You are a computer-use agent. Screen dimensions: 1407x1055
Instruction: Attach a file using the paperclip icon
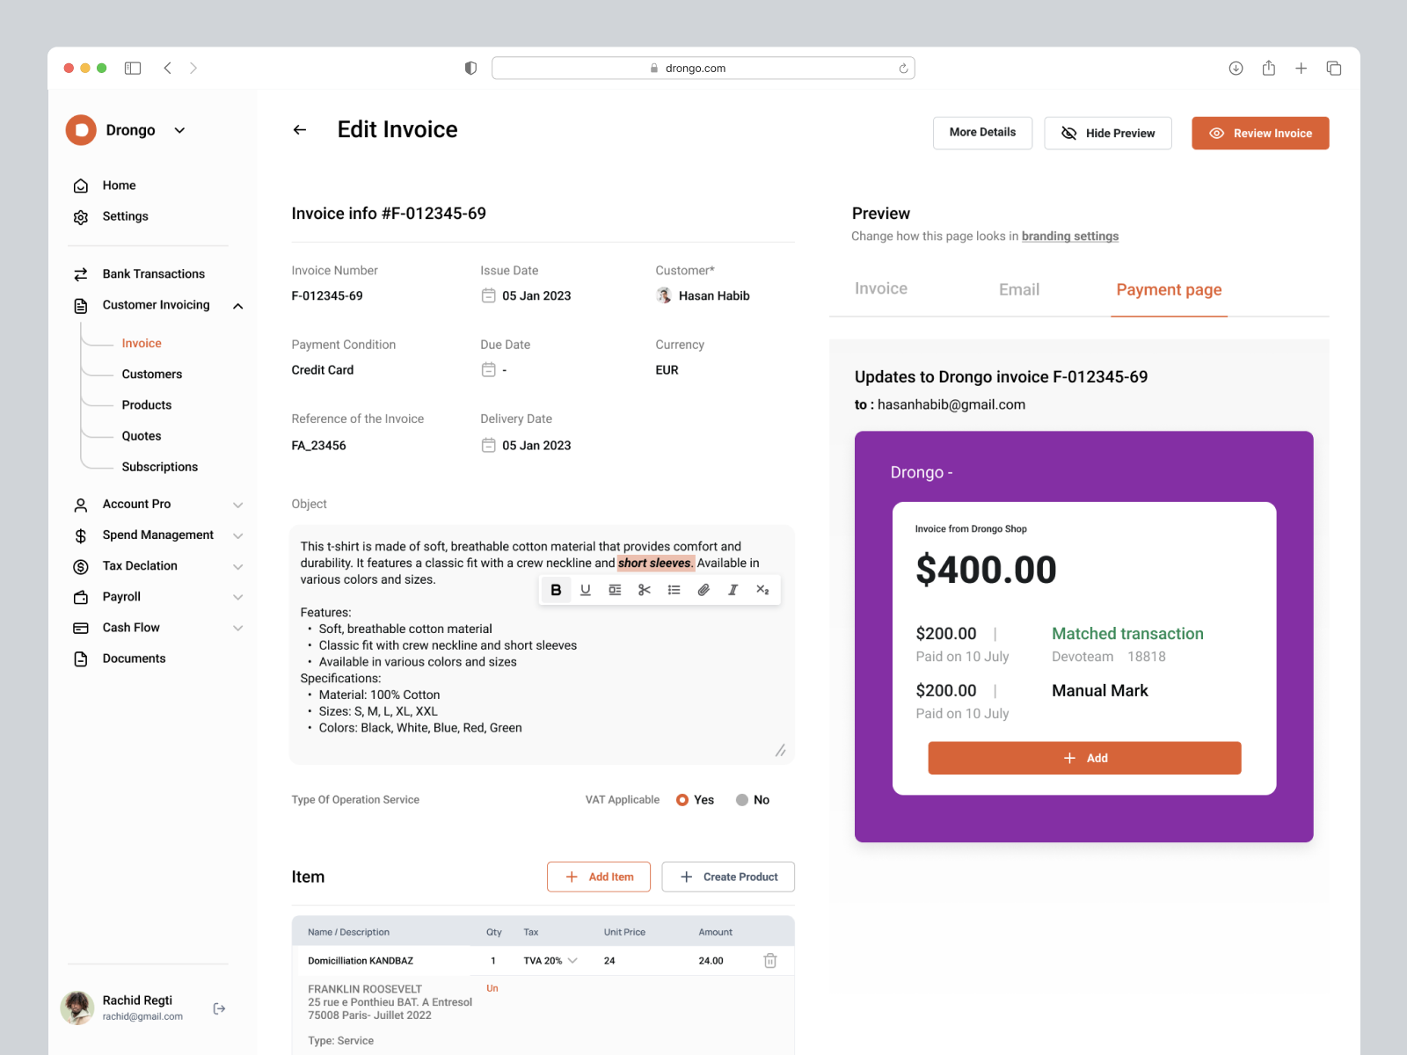pos(703,590)
